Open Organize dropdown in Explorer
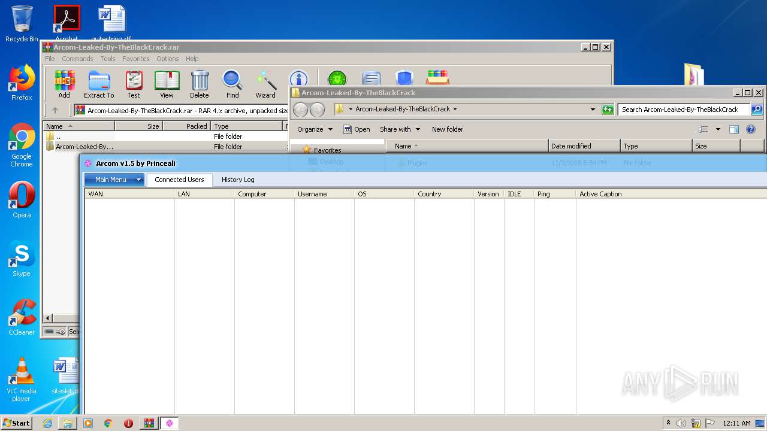Viewport: 767px width, 431px height. 315,129
